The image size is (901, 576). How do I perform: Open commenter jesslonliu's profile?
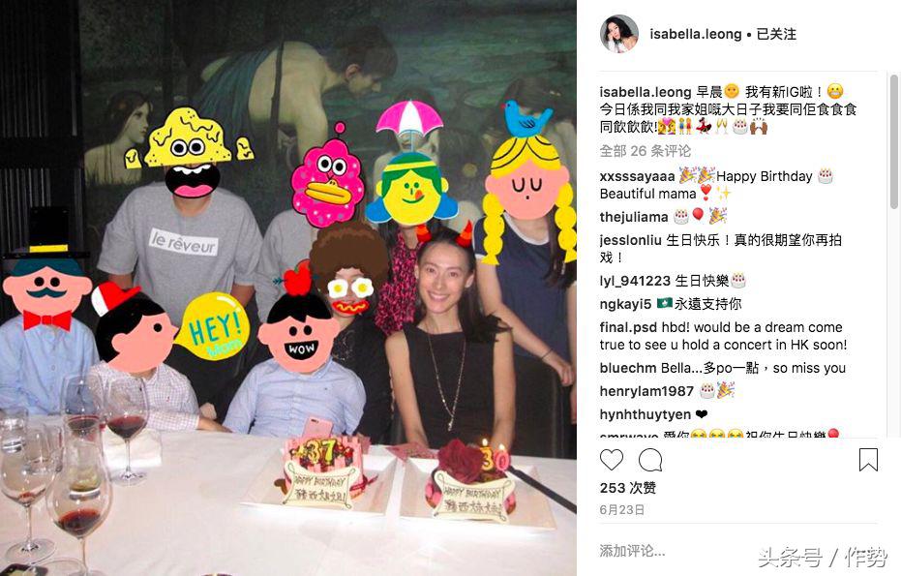(x=630, y=240)
